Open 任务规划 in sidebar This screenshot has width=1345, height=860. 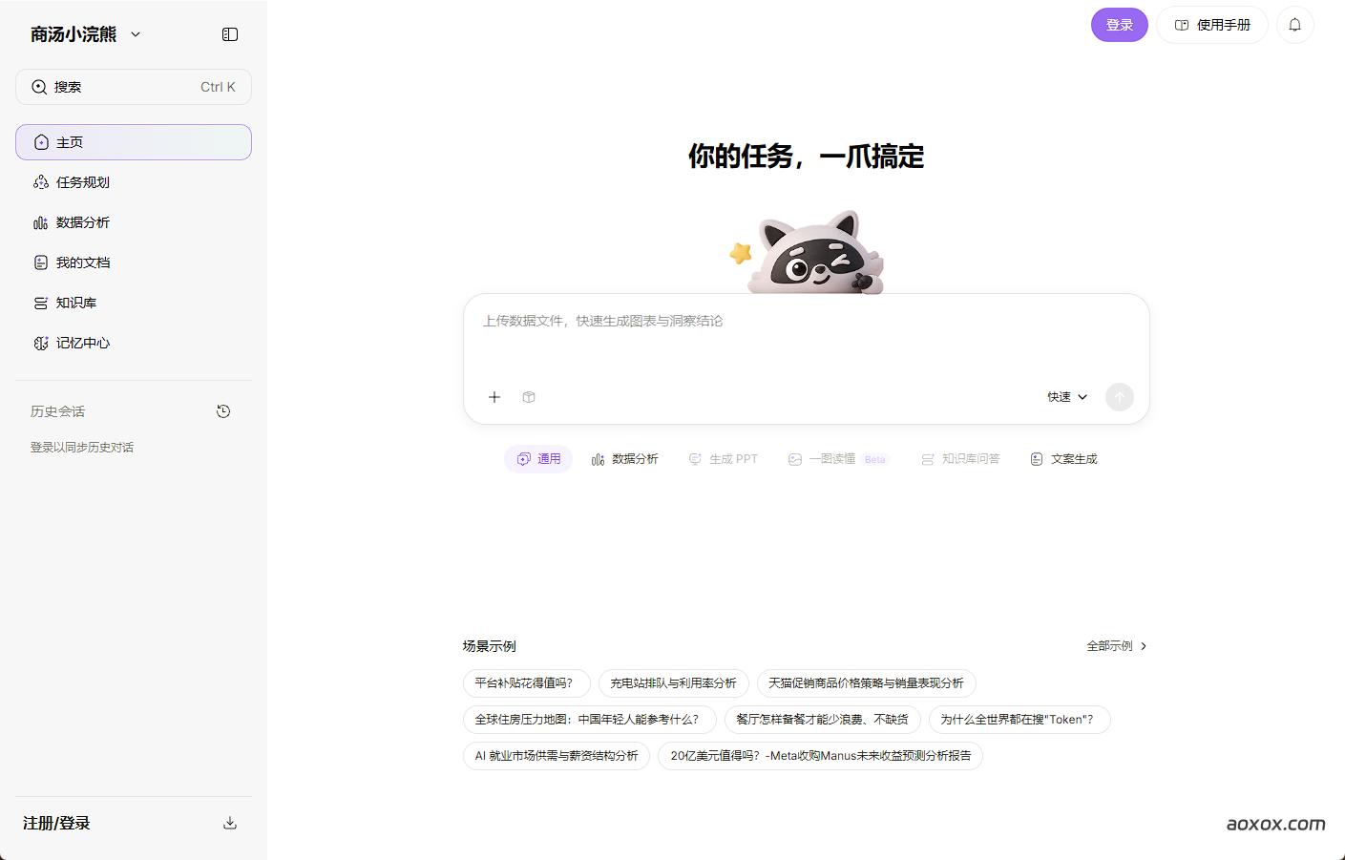(134, 182)
